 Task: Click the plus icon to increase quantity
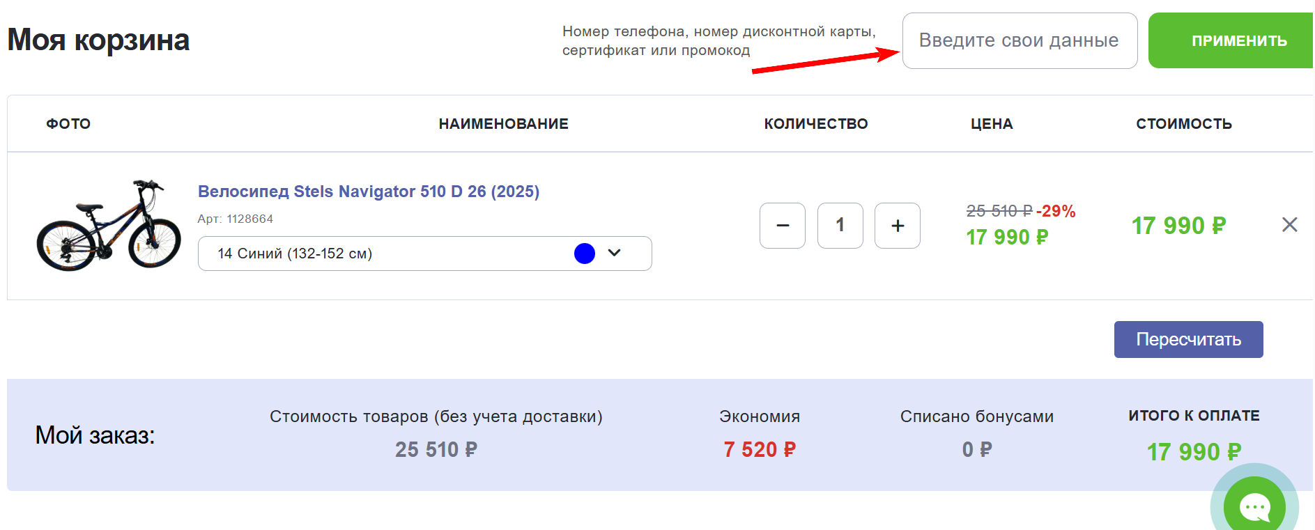(897, 226)
